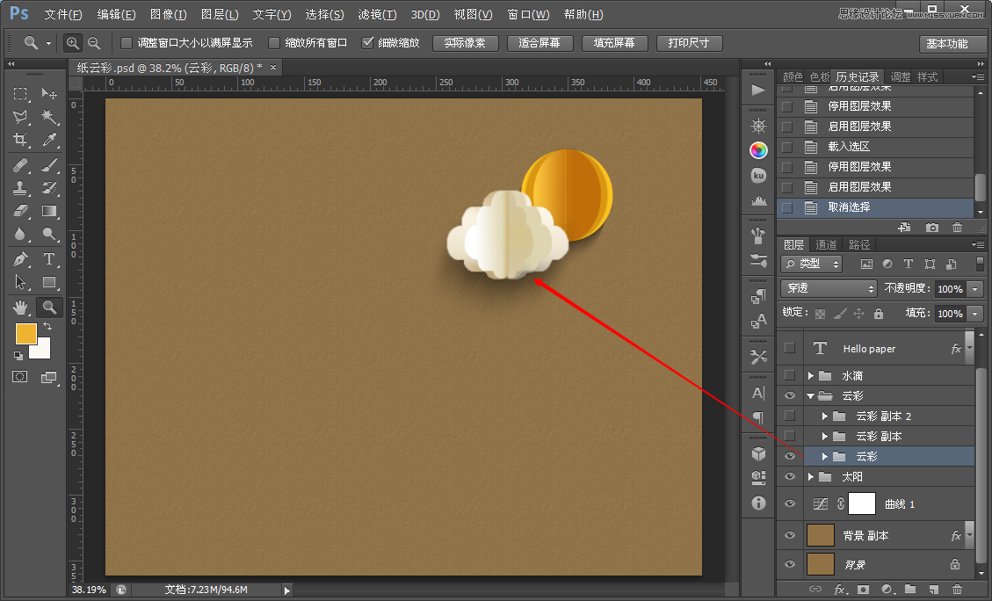This screenshot has width=992, height=601.
Task: Add a layer mask
Action: pos(864,590)
